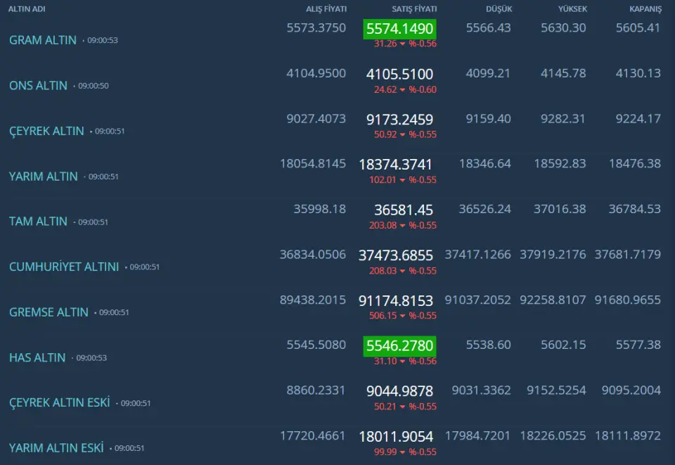675x465 pixels.
Task: Click the red down arrow under ONS ALTIN price
Action: [402, 89]
